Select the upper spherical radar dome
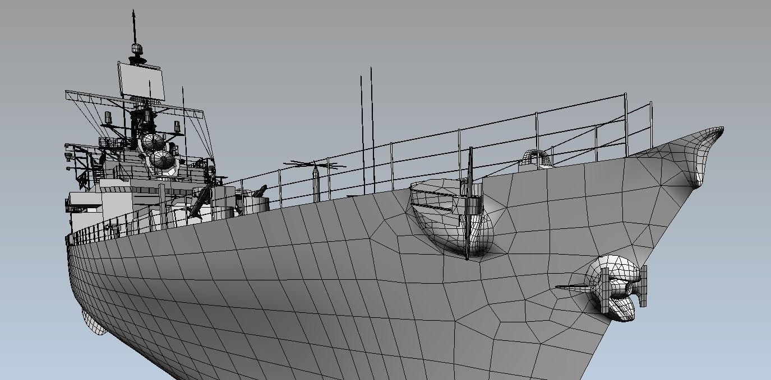The height and width of the screenshot is (380, 771). [x=152, y=142]
